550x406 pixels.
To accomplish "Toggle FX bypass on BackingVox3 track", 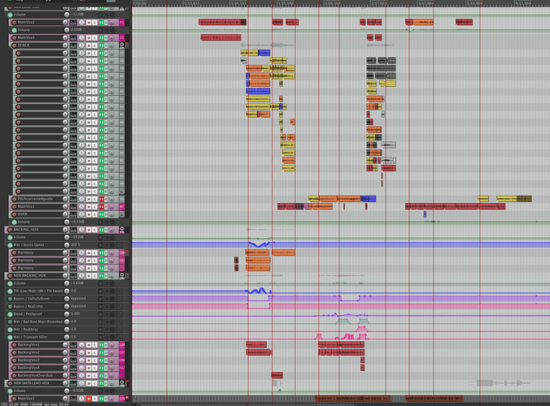I will click(x=106, y=361).
